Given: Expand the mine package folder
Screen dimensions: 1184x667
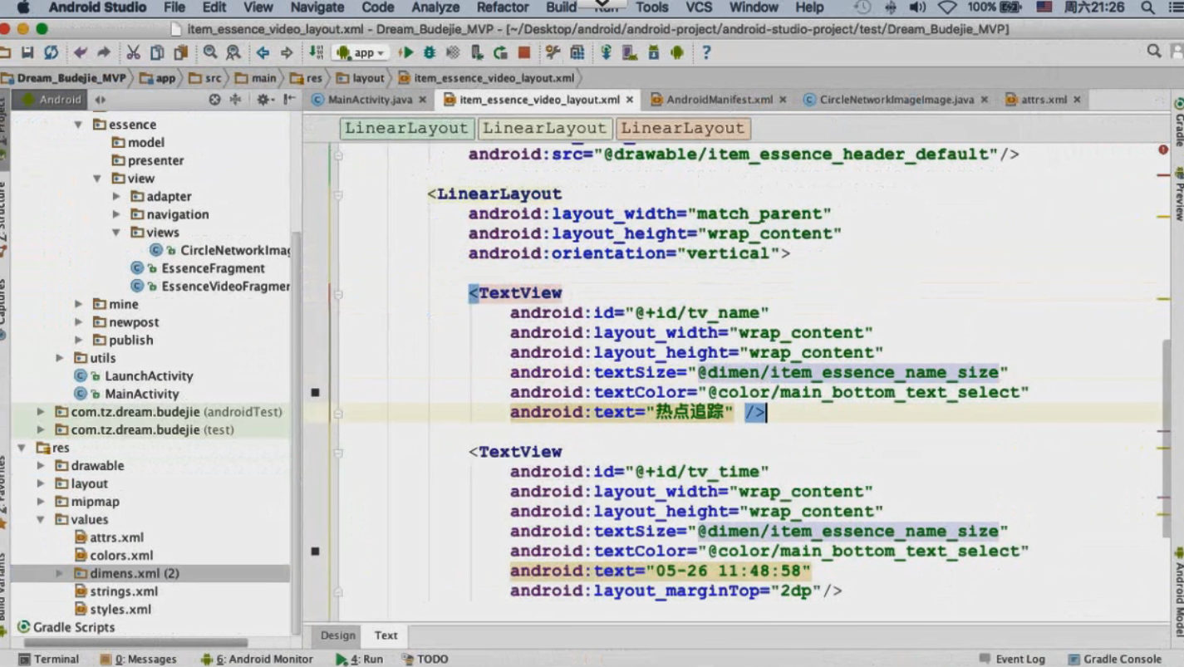Looking at the screenshot, I should (x=78, y=304).
